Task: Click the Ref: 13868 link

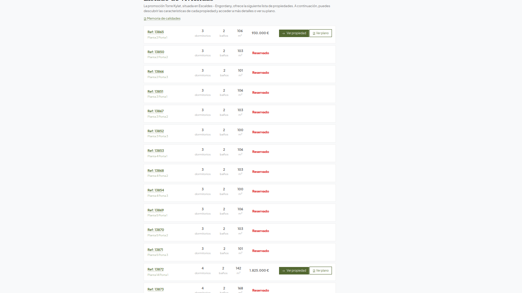Action: pos(156,171)
